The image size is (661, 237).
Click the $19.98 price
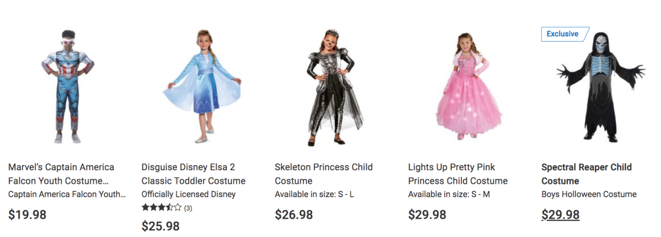pyautogui.click(x=28, y=215)
